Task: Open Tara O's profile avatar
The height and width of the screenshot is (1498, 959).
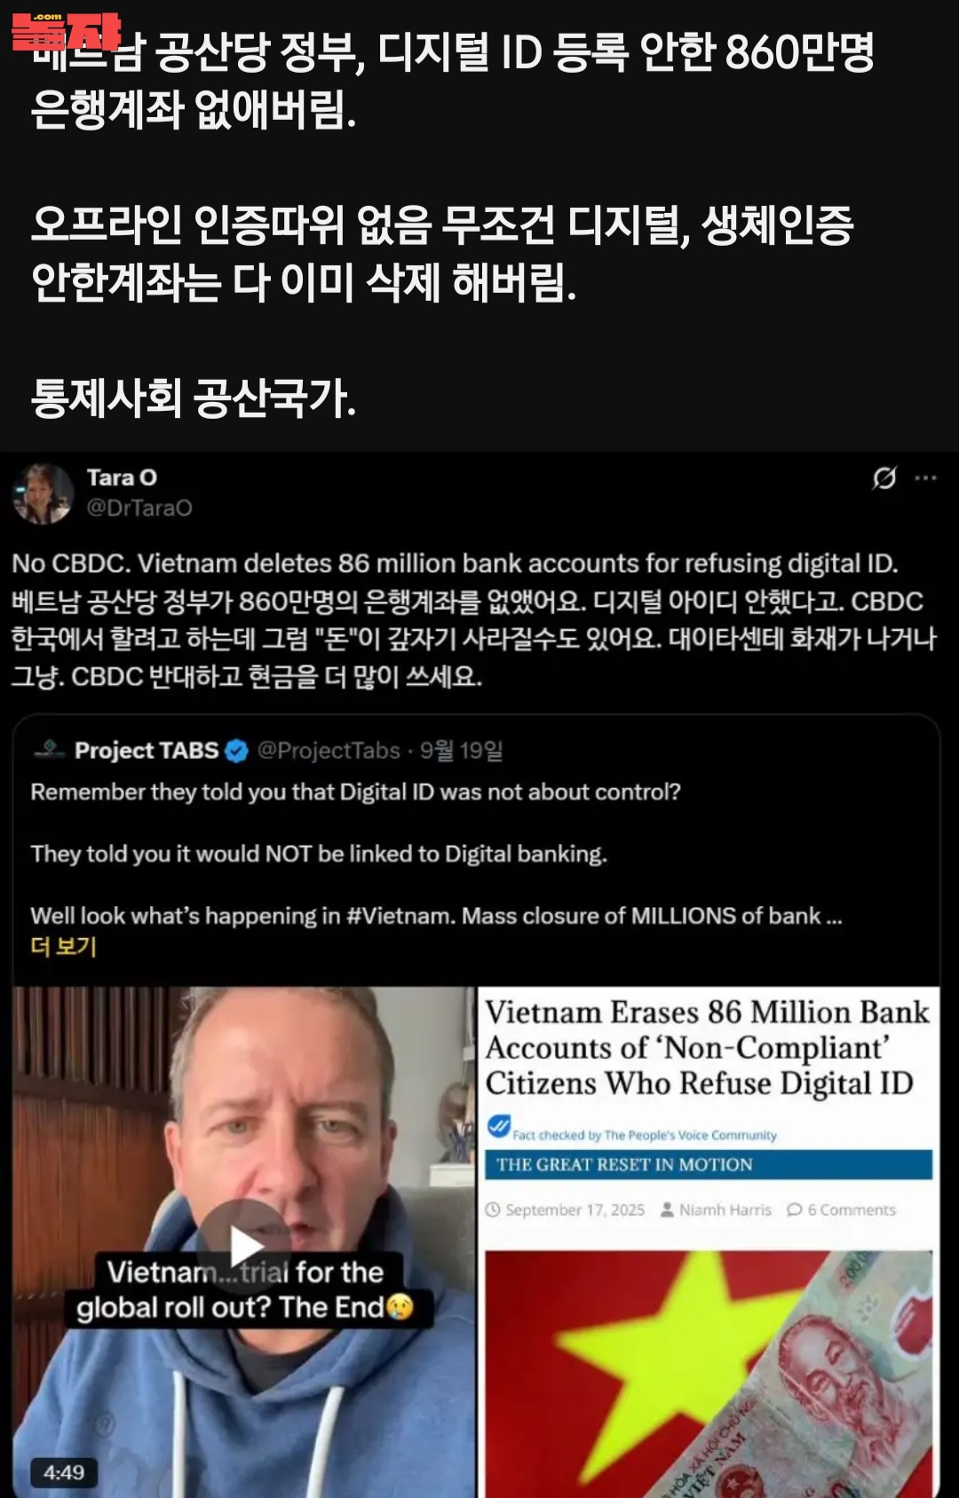Action: click(x=43, y=493)
